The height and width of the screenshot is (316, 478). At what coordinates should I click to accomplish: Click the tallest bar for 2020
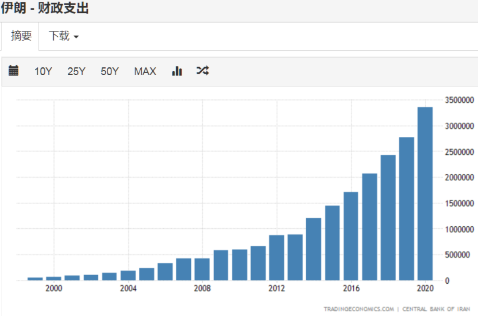pos(425,193)
